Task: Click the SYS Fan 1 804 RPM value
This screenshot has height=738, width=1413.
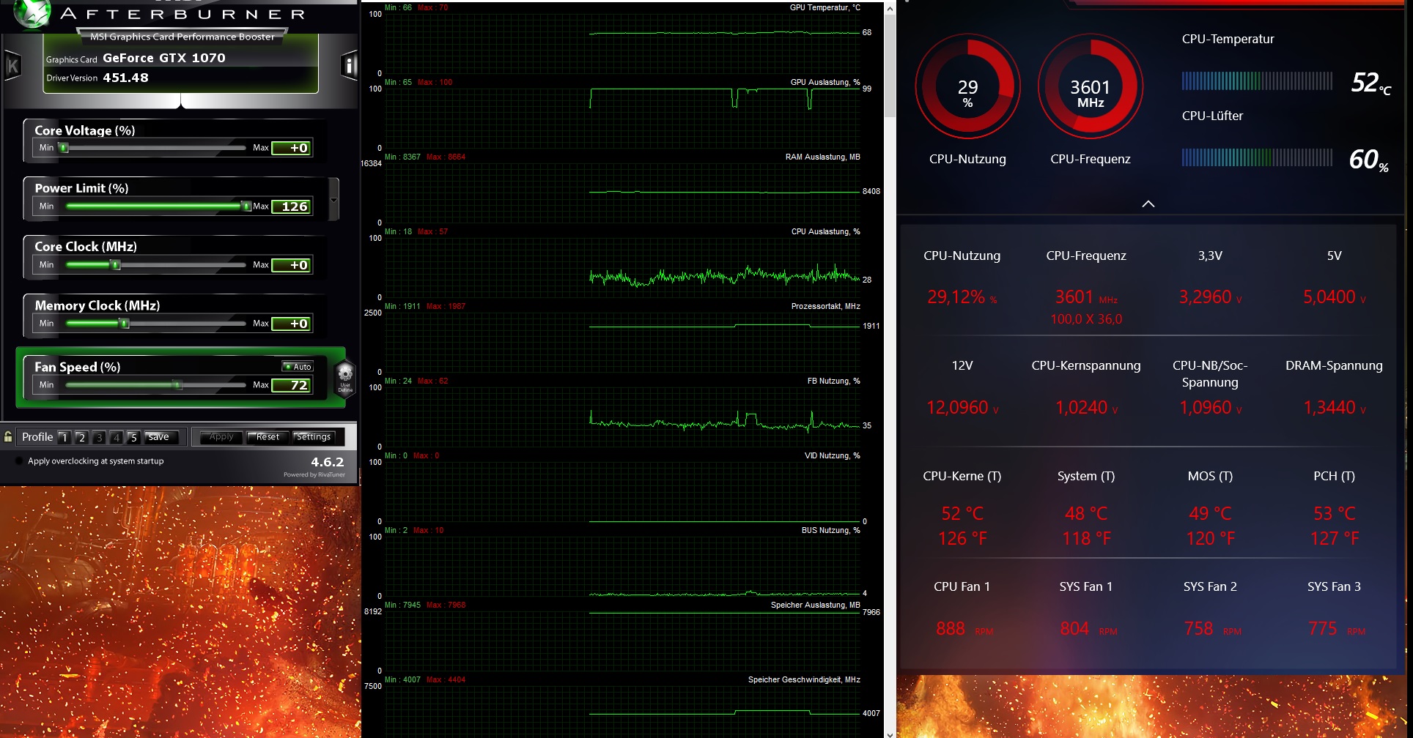Action: (1088, 629)
